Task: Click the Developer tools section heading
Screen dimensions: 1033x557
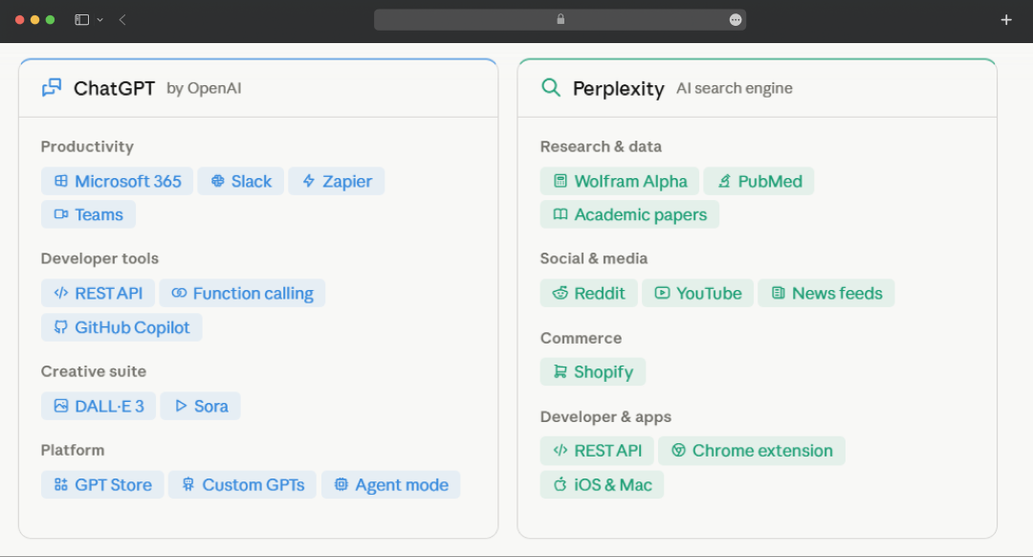Action: pos(99,258)
